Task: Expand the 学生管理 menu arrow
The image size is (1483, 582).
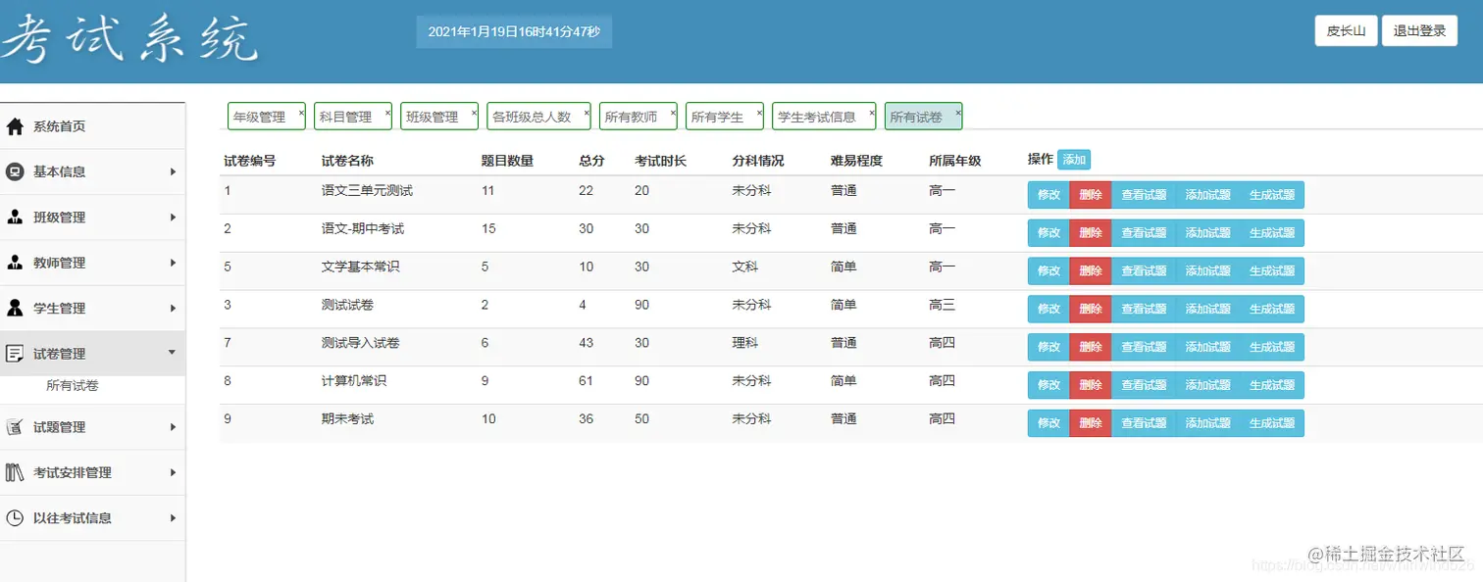Action: 173,308
